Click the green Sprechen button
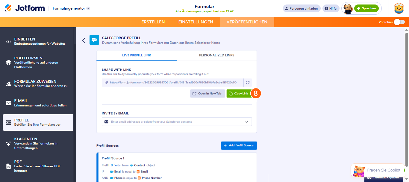 [366, 8]
